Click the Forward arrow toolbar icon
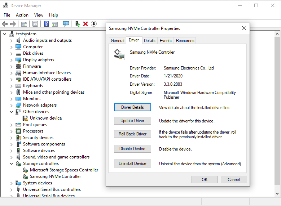281x206 pixels. click(x=13, y=24)
